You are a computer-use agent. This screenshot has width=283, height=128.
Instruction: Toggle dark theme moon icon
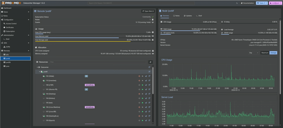(x=237, y=3)
